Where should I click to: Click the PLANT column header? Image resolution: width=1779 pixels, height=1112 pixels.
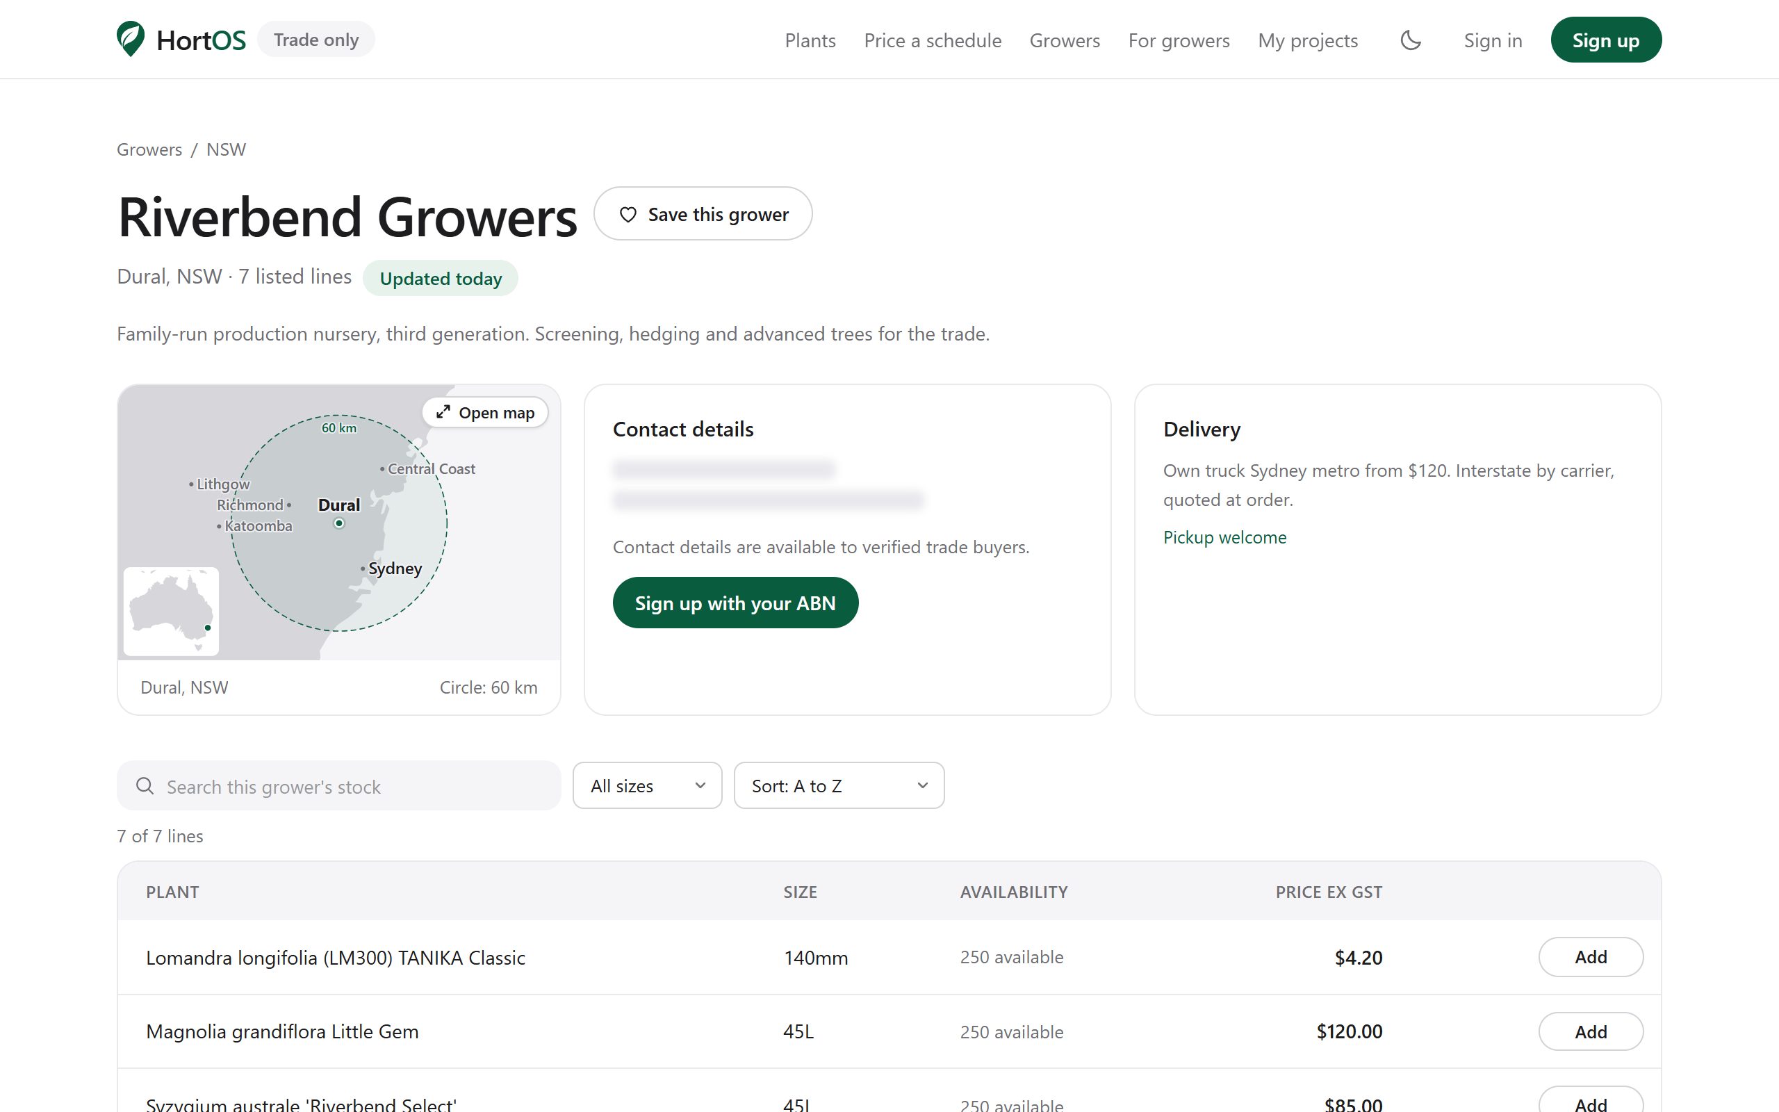coord(172,892)
